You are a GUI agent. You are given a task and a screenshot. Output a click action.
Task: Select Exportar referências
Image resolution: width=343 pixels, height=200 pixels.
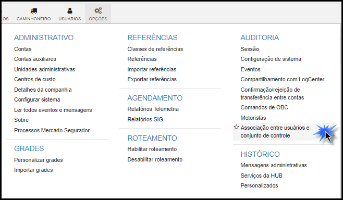pyautogui.click(x=152, y=79)
